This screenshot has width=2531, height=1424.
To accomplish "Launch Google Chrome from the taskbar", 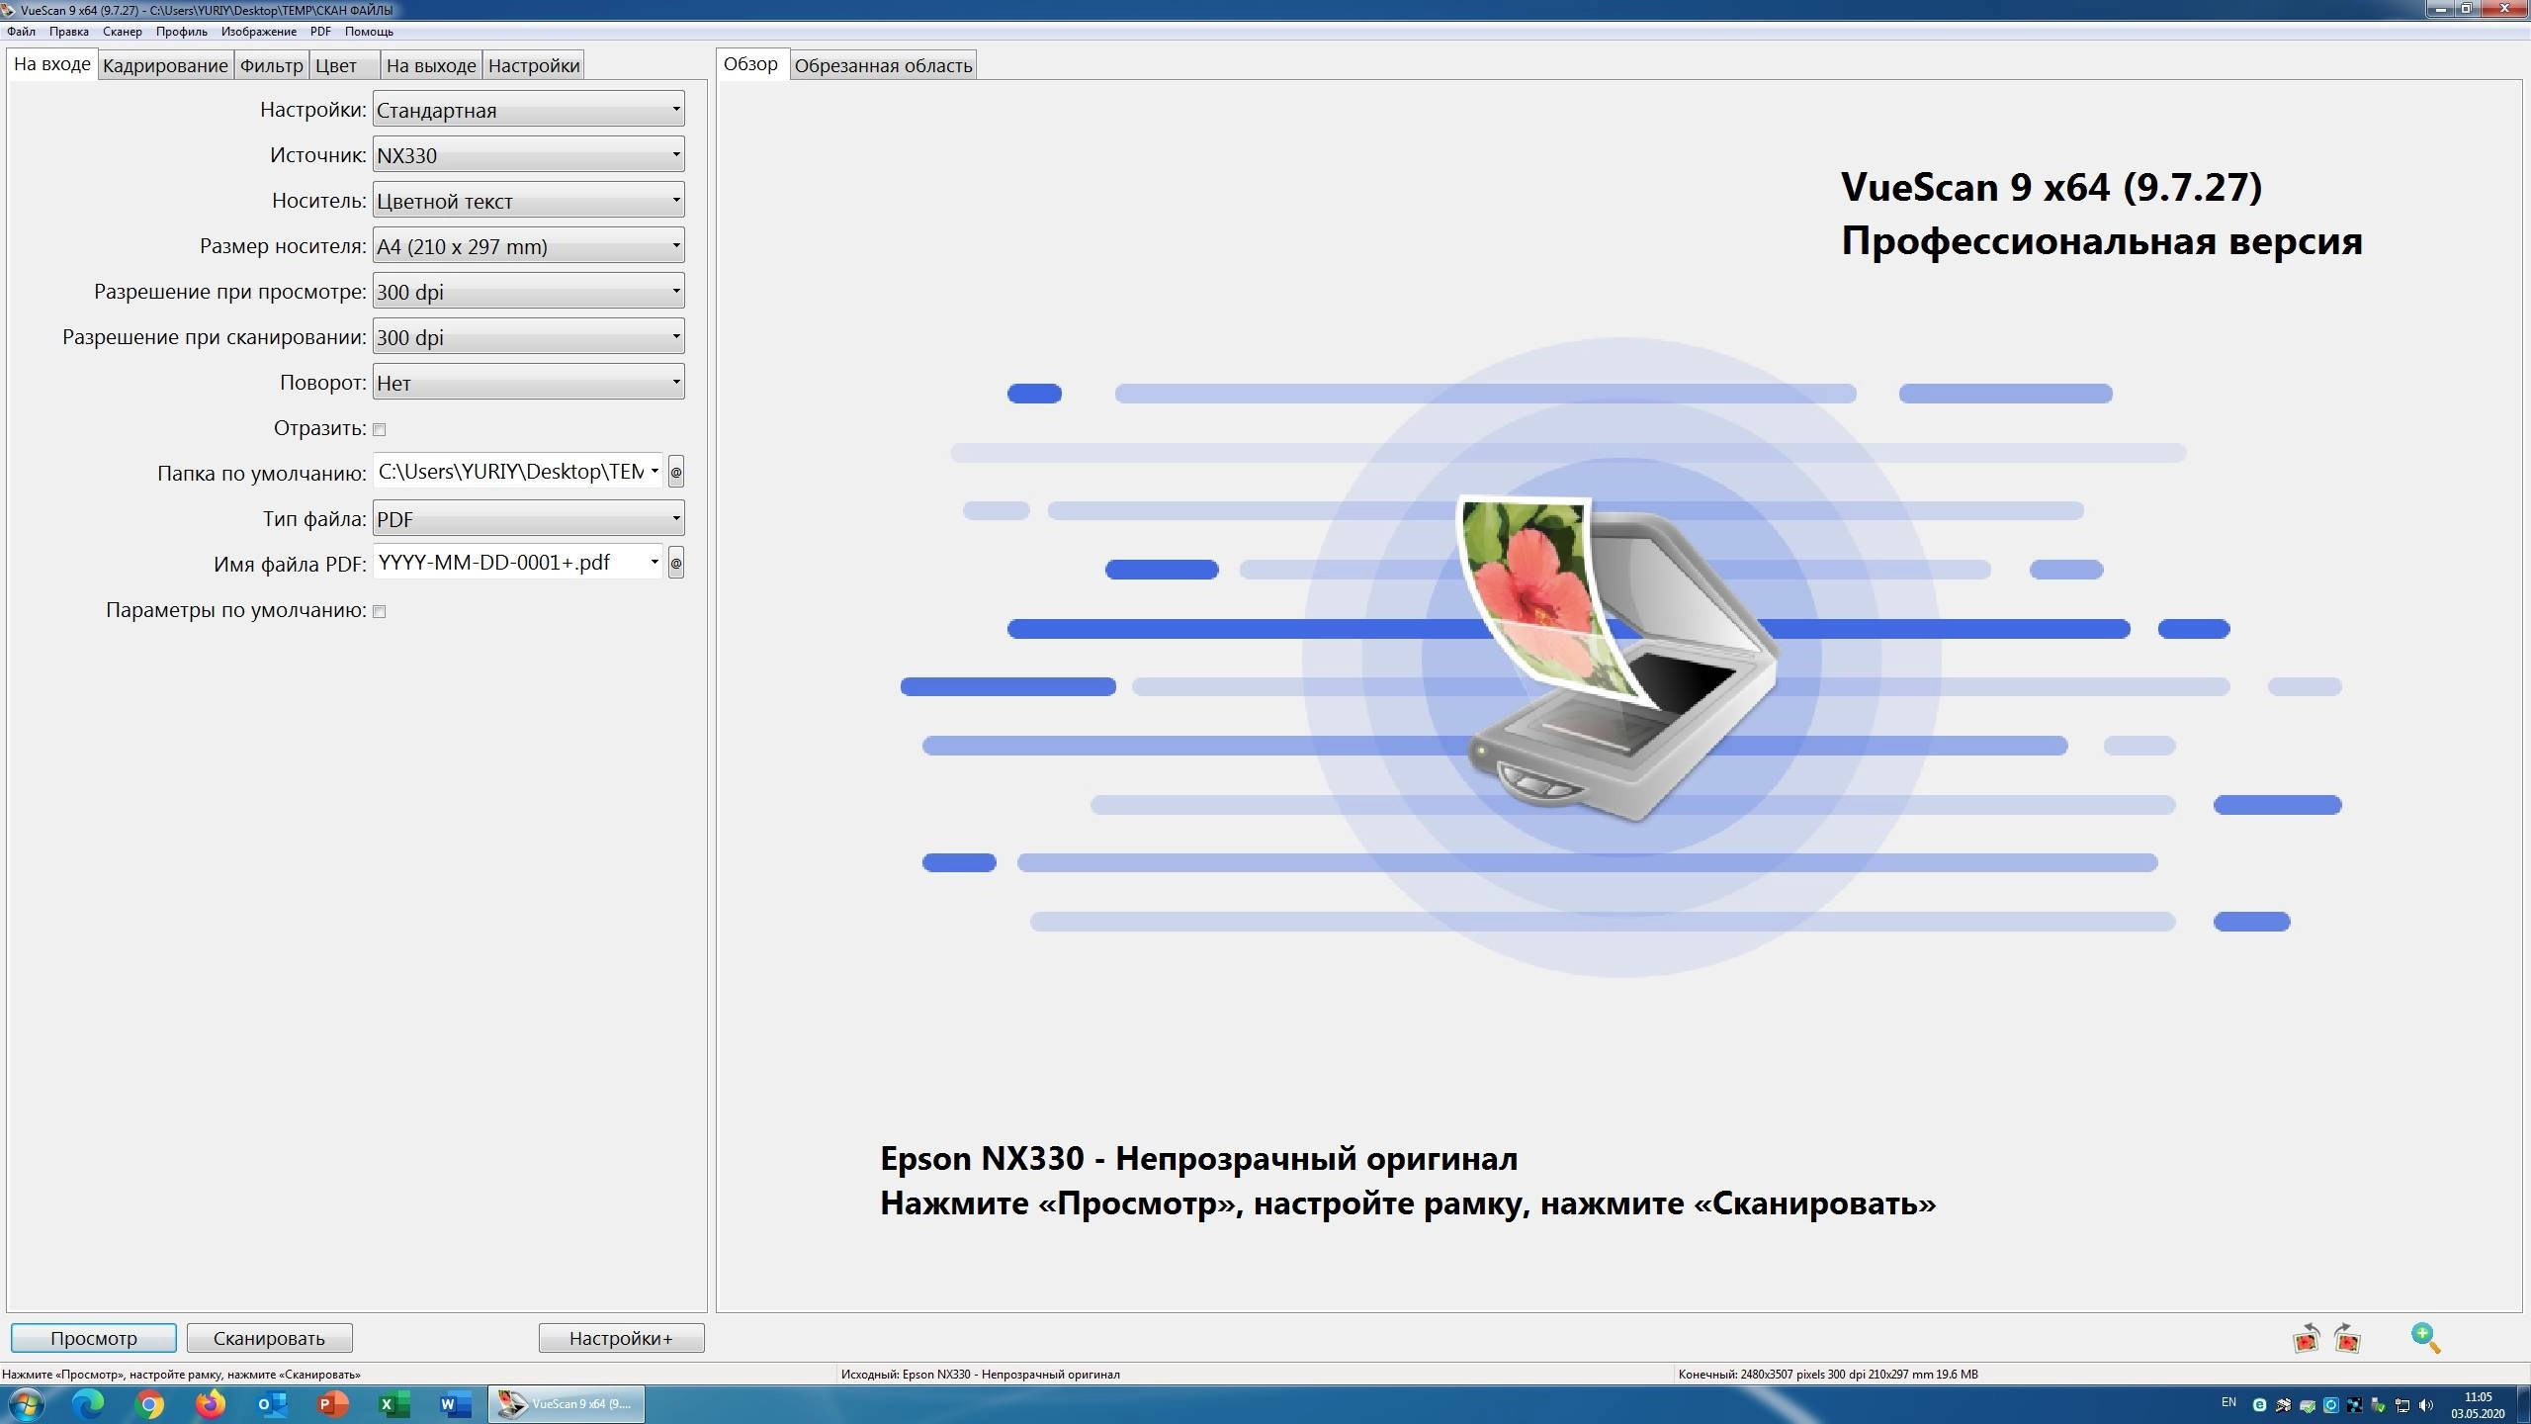I will tap(149, 1404).
